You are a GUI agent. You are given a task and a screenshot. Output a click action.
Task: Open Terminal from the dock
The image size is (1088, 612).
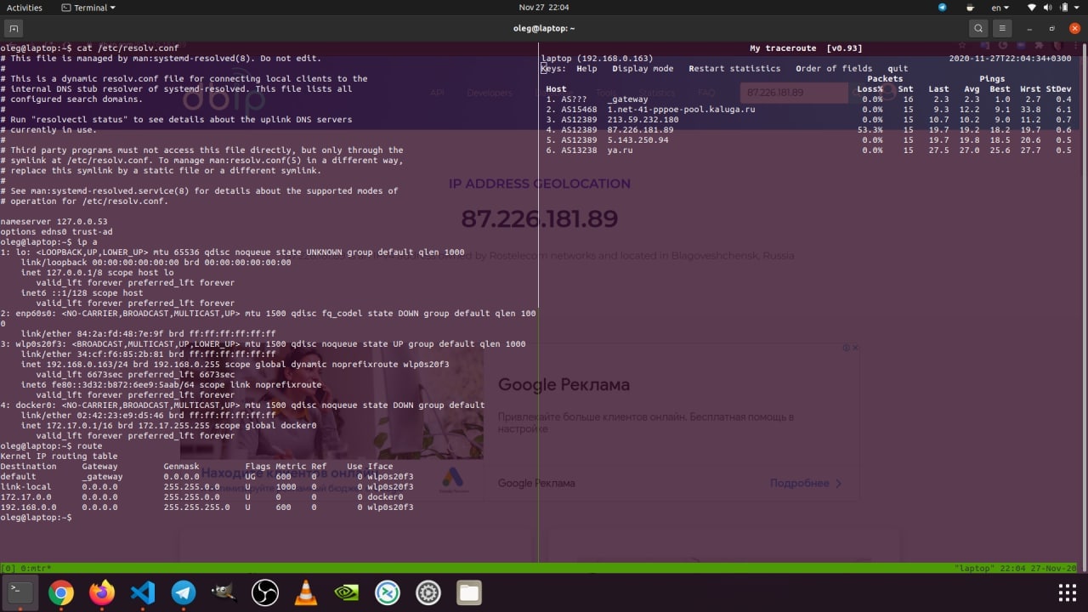pyautogui.click(x=20, y=592)
